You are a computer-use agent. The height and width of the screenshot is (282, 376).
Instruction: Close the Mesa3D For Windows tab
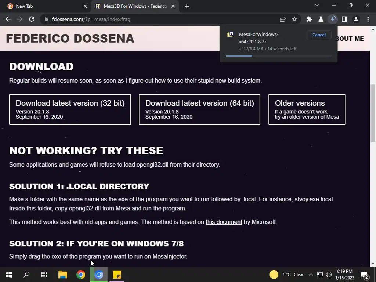tap(173, 6)
